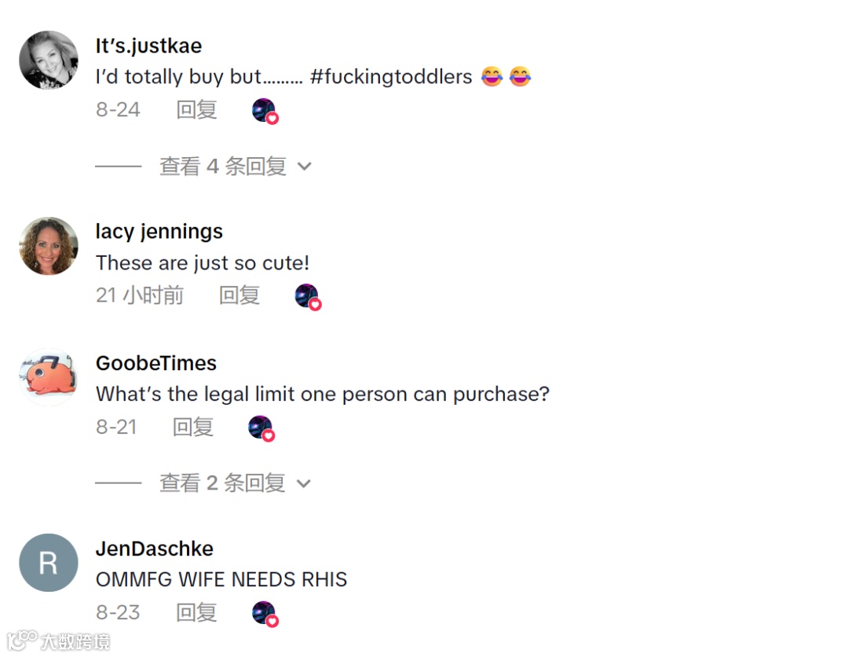Viewport: 848px width, 657px height.
Task: Open GoobeTimes profile avatar
Action: [49, 377]
